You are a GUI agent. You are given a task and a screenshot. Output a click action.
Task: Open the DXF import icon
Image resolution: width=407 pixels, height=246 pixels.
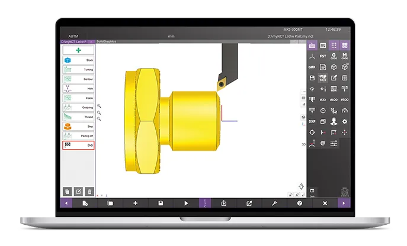pos(312,121)
